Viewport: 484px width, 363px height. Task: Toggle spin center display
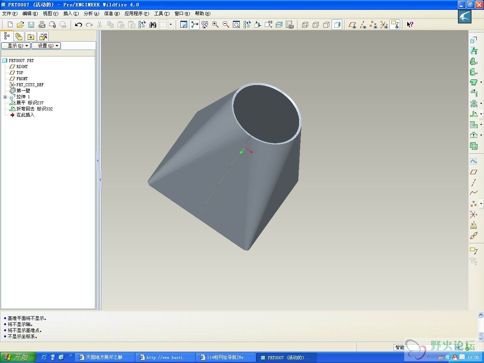[194, 25]
